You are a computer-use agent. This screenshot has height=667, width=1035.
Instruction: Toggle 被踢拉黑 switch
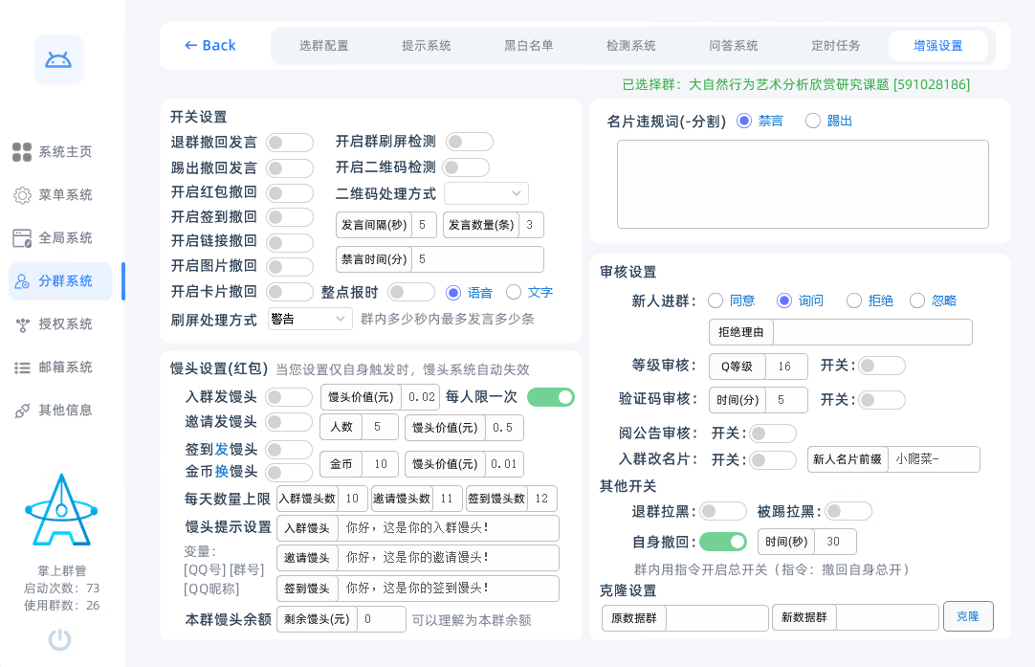pos(848,511)
